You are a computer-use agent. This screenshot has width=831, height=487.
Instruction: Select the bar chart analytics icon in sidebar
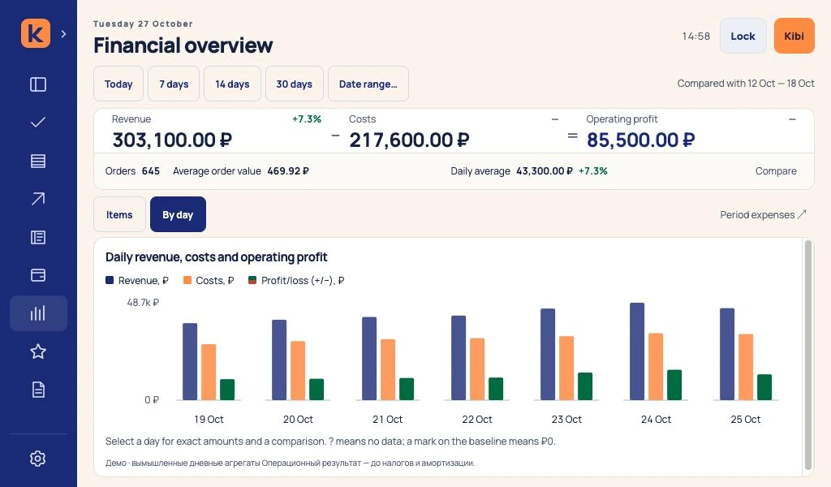(38, 313)
